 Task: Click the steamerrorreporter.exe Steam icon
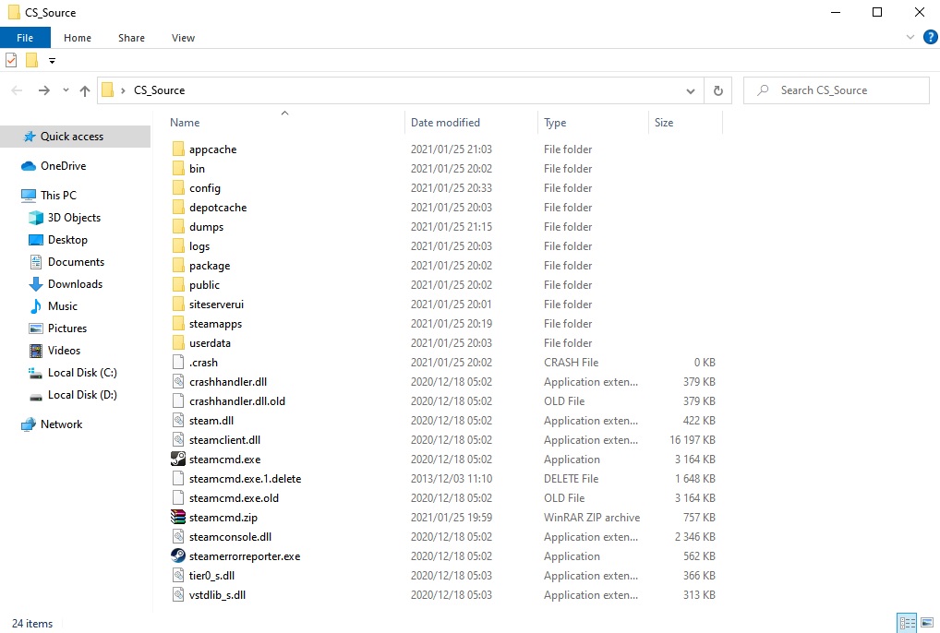tap(178, 556)
